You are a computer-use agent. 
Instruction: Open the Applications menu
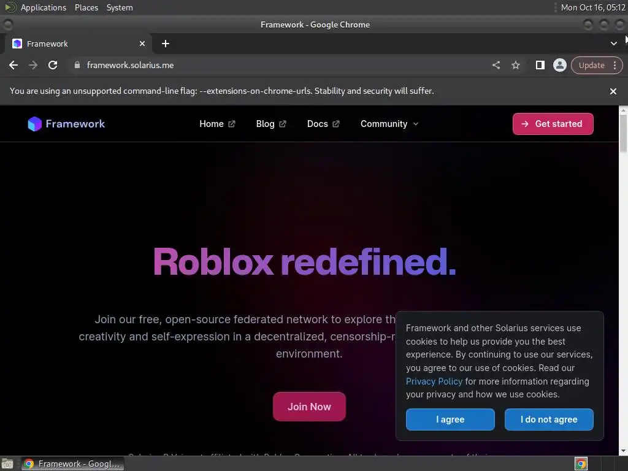point(44,7)
